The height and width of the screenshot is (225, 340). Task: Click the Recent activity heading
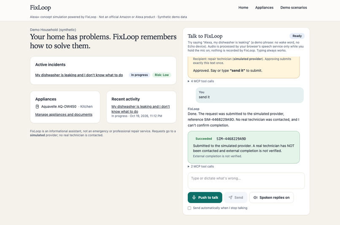(x=126, y=99)
